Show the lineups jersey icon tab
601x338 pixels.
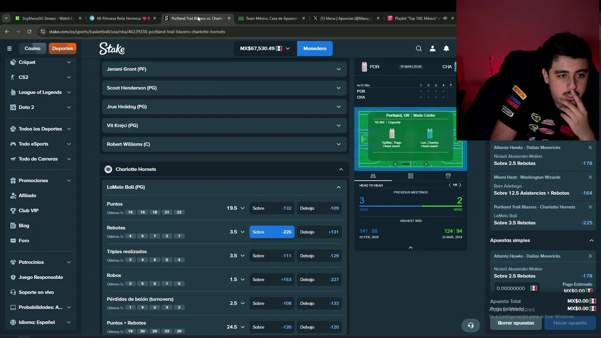(448, 176)
